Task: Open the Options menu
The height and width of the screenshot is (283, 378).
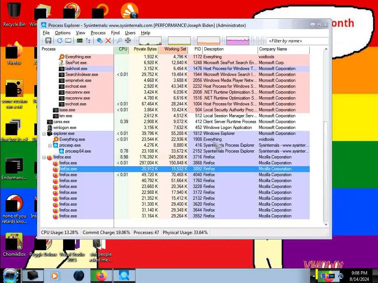Action: coord(63,33)
